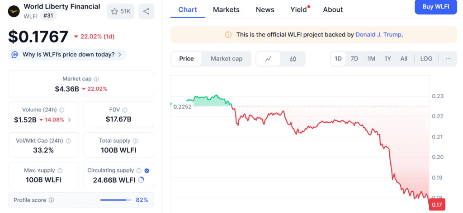Click the star watchlist button showing 51K
This screenshot has width=463, height=213.
[121, 11]
